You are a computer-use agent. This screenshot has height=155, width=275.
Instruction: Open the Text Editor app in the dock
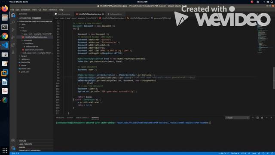pos(5,63)
